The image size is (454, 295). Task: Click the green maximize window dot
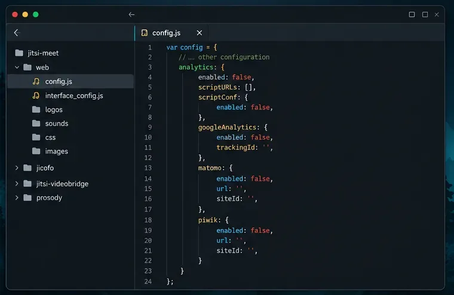pyautogui.click(x=36, y=14)
